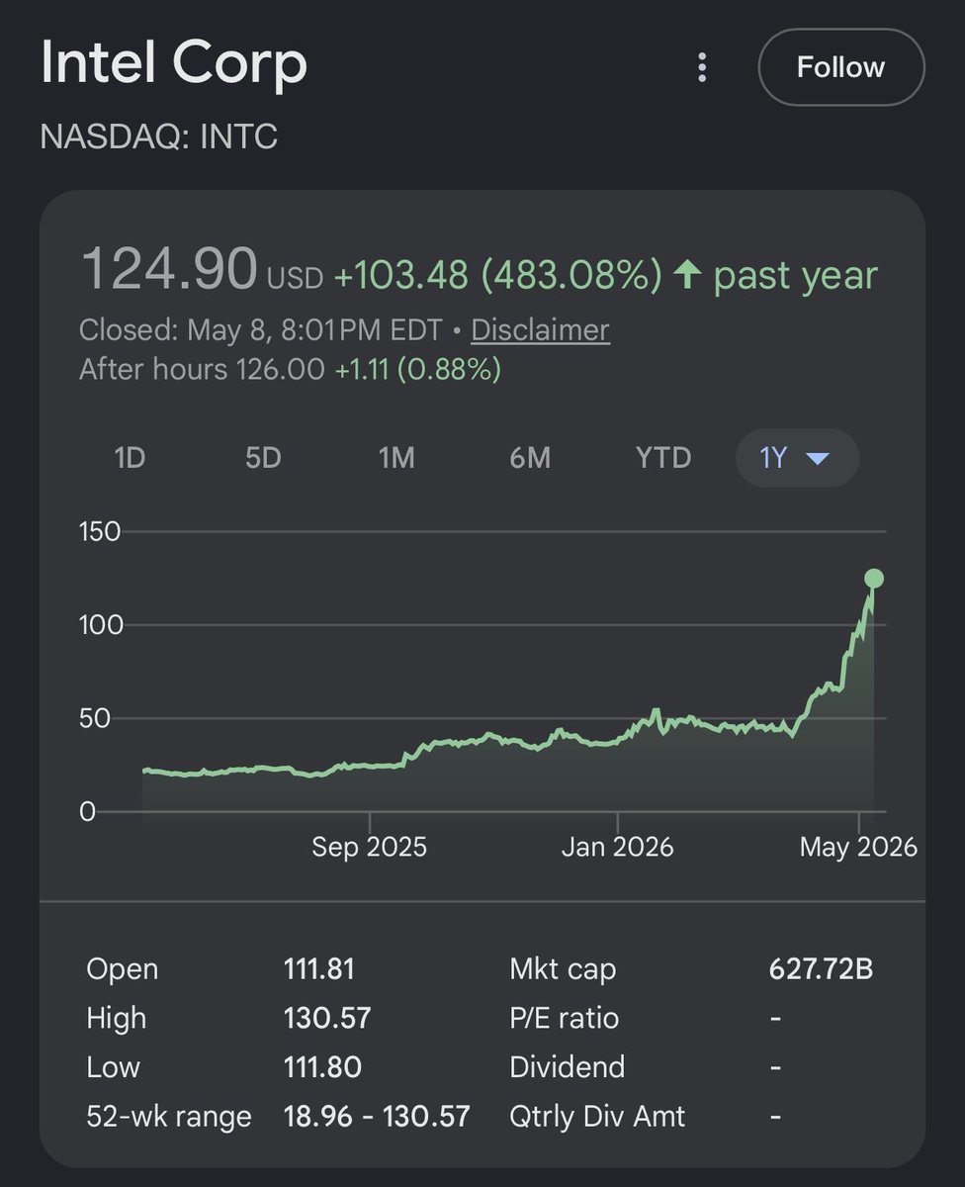Viewport: 965px width, 1187px height.
Task: Click the May 2026 axis label
Action: pyautogui.click(x=859, y=848)
